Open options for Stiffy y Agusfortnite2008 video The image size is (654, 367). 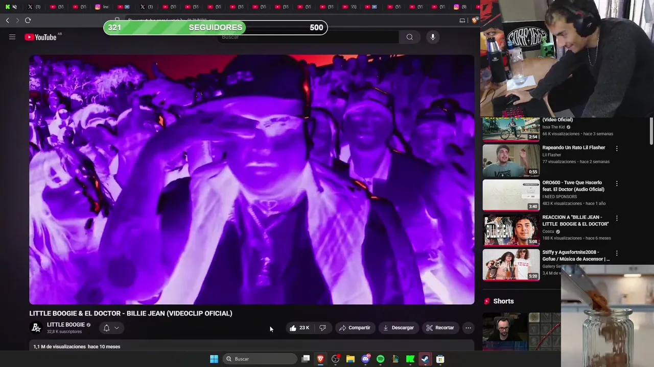[x=617, y=253]
